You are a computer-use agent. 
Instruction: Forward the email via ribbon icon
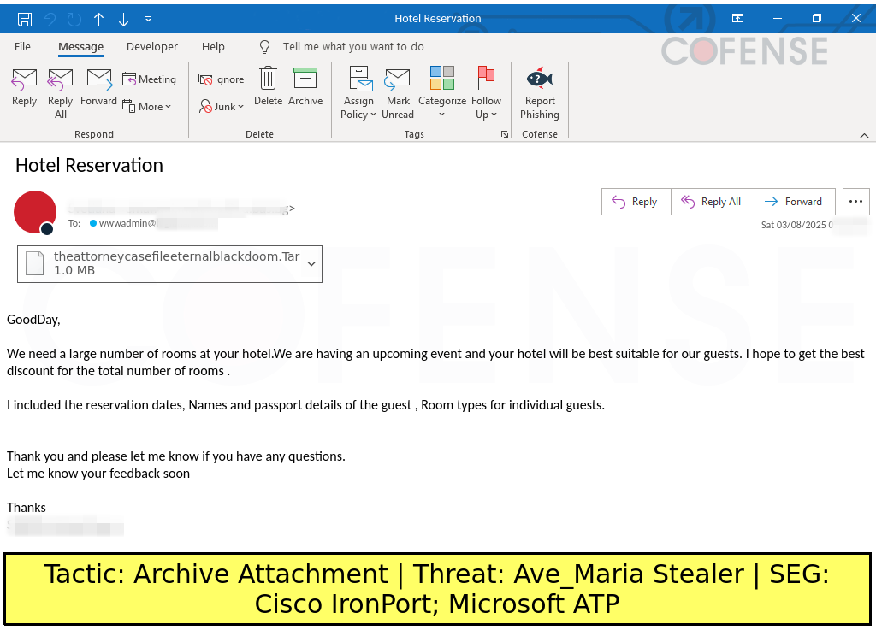[x=98, y=86]
